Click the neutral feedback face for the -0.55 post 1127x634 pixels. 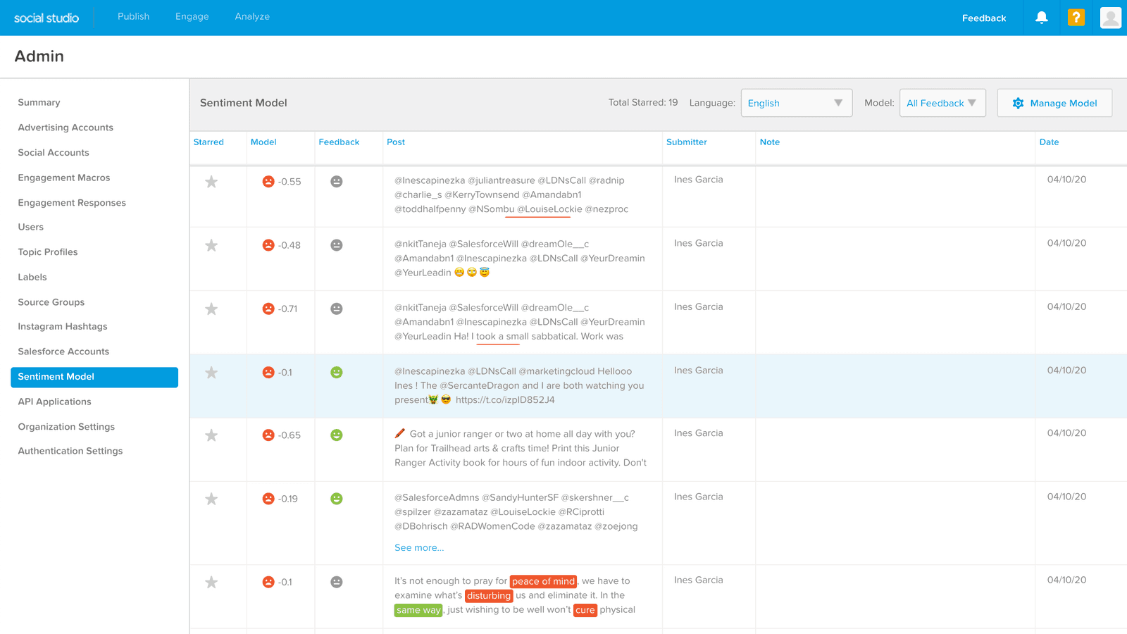pos(337,182)
